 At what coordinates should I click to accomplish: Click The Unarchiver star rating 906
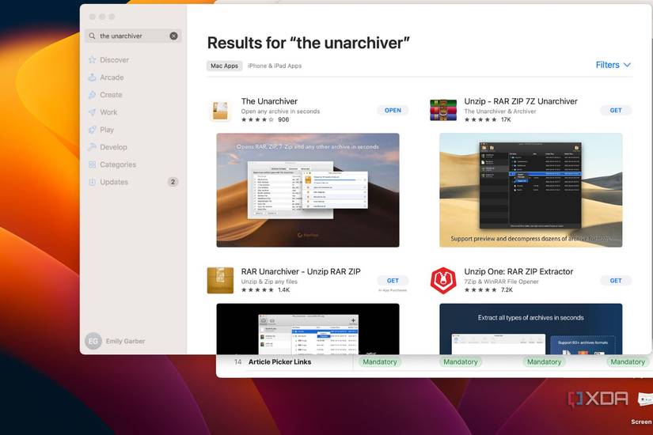(265, 119)
